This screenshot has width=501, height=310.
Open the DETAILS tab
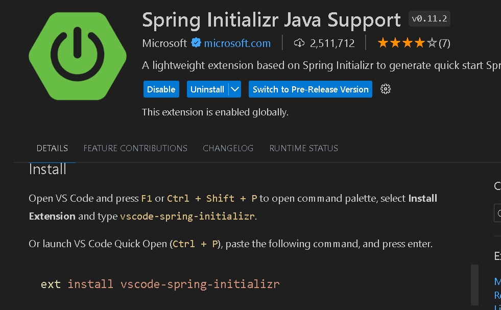52,148
